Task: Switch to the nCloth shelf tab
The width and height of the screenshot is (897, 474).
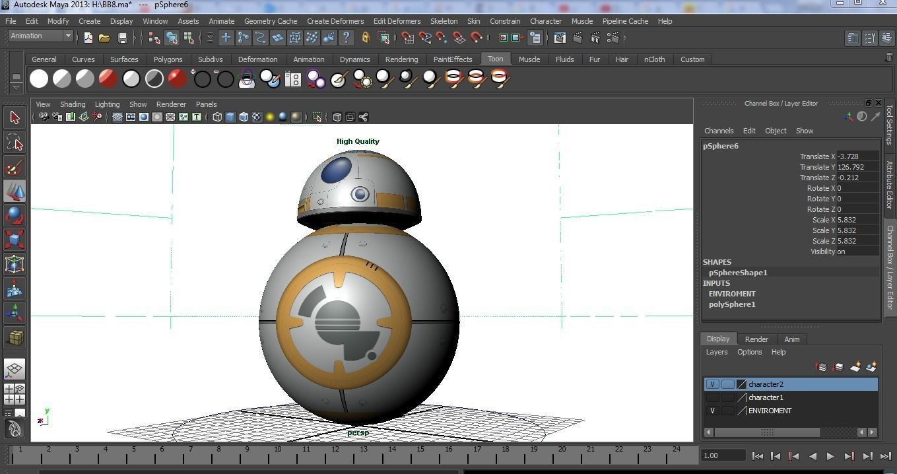Action: (654, 59)
